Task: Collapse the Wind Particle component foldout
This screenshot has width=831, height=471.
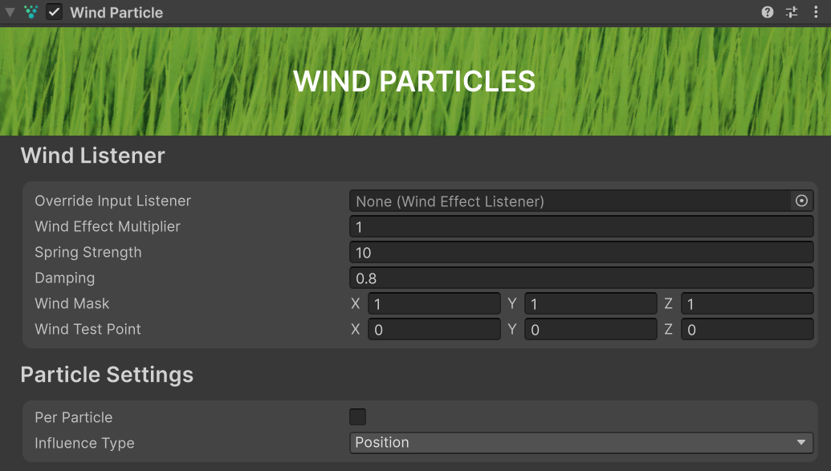Action: click(x=10, y=12)
